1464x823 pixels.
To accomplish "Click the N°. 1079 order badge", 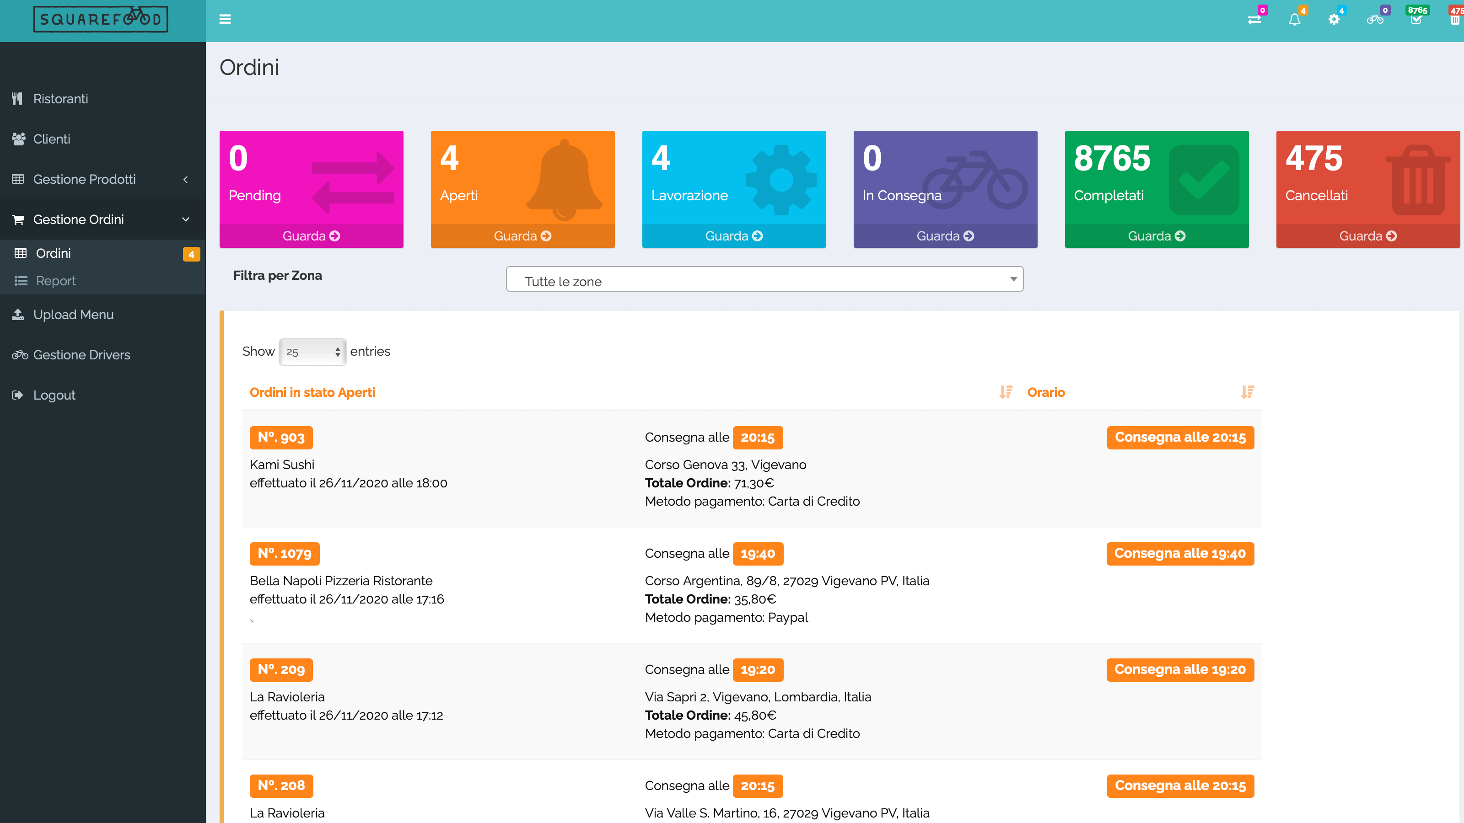I will pyautogui.click(x=284, y=554).
